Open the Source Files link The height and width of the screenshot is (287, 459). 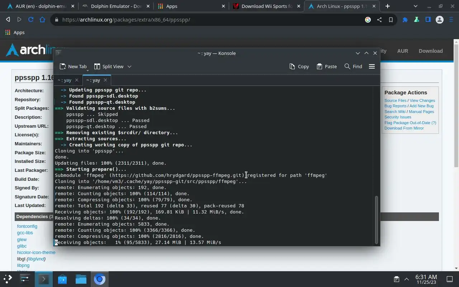[x=395, y=100]
